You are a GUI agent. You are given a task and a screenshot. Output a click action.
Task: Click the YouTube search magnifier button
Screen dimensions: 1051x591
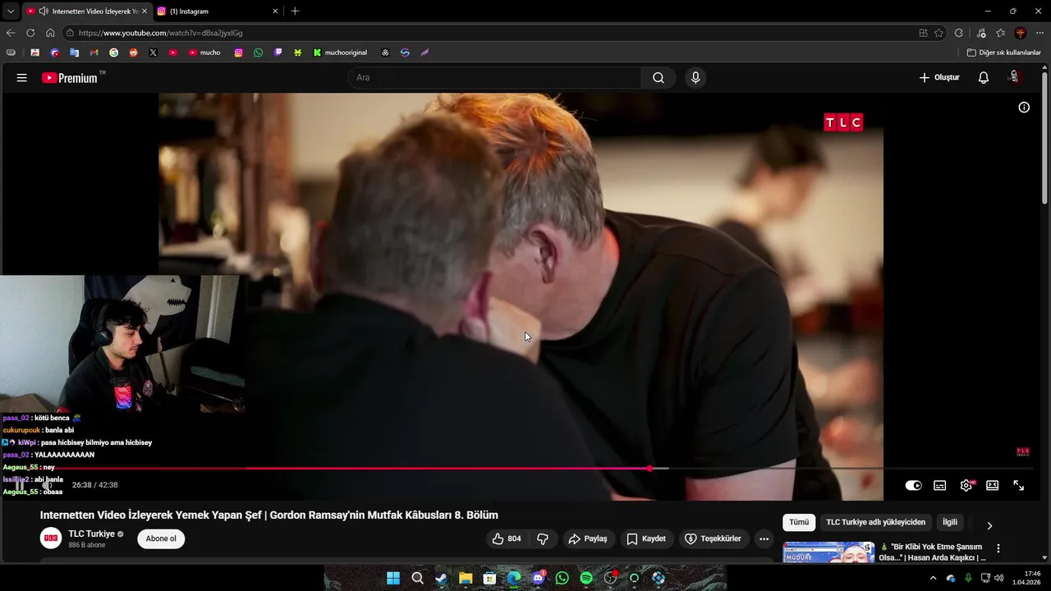click(x=659, y=78)
